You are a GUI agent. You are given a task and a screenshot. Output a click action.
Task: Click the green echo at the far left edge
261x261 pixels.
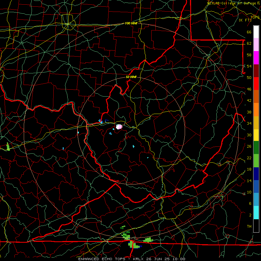(x=8, y=147)
